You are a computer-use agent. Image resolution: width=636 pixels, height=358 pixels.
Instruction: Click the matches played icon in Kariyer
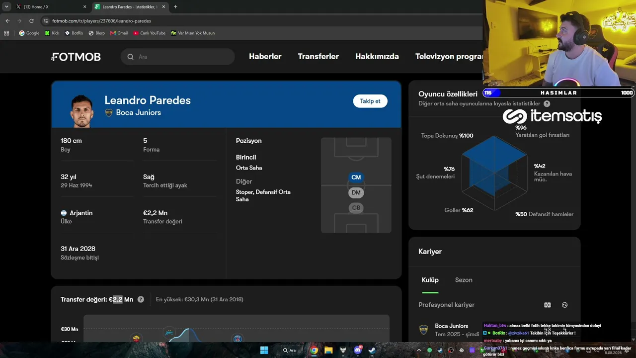[x=548, y=305]
